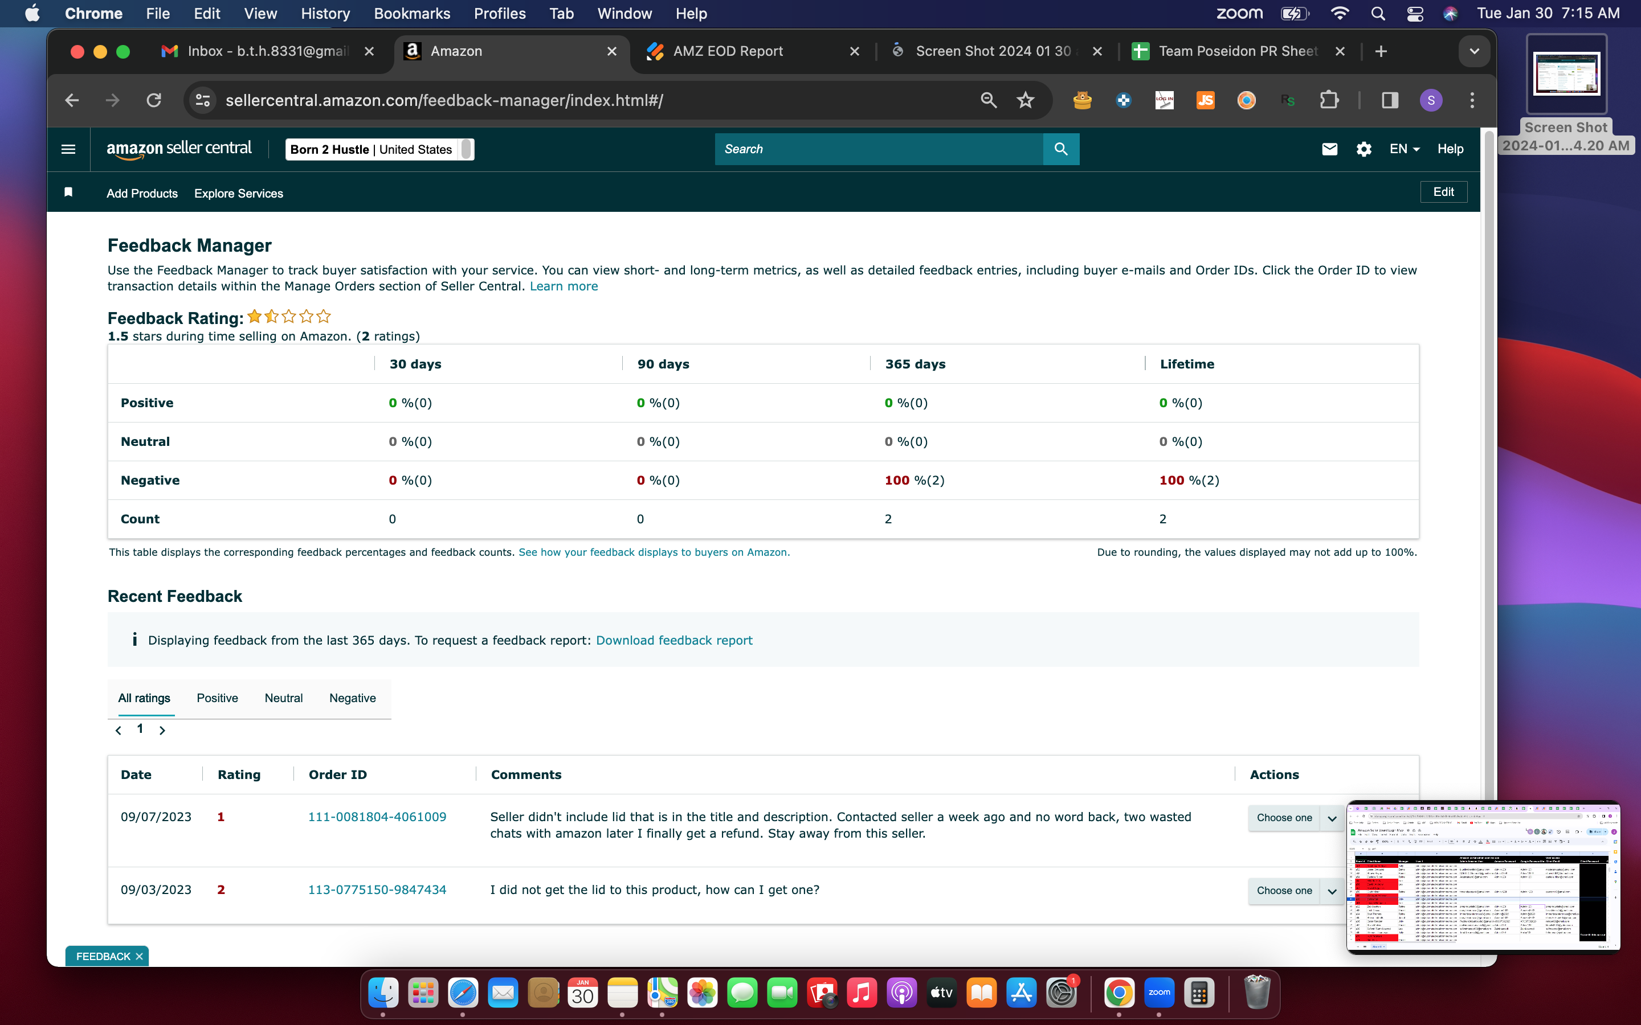The image size is (1641, 1025).
Task: Open buyer messages envelope icon
Action: [1330, 149]
